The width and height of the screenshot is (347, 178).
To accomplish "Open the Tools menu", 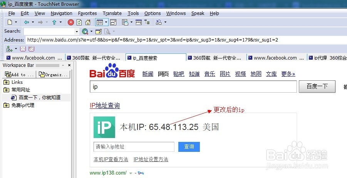I will coord(133,13).
